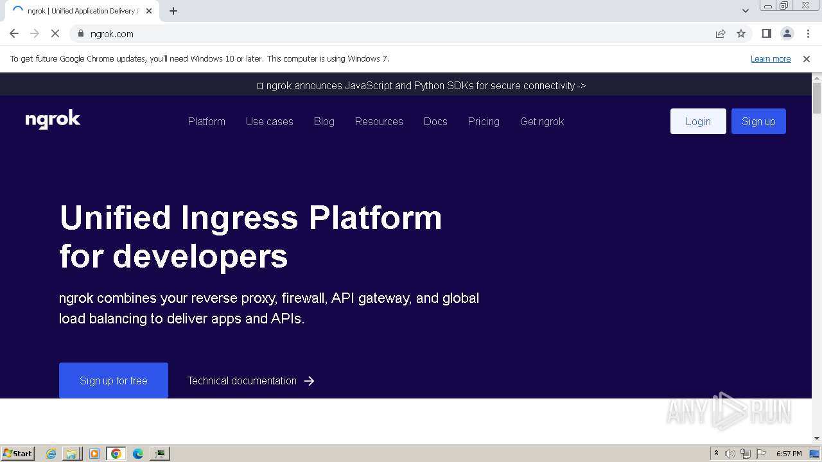Open the Get ngrok page

point(542,121)
